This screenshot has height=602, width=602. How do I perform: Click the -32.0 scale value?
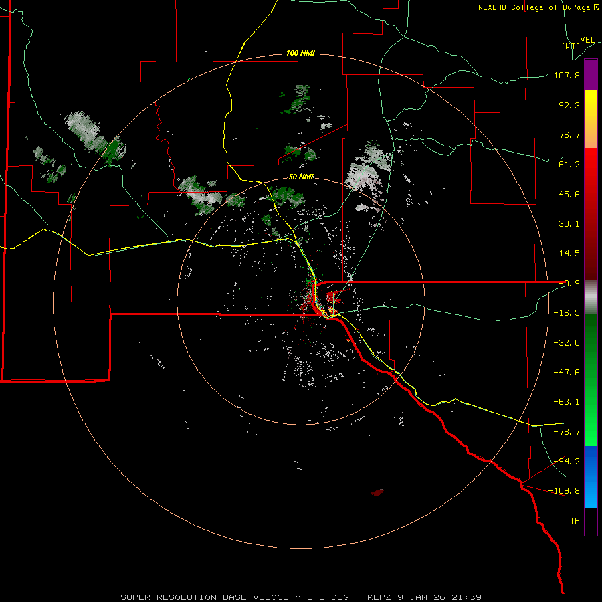coord(567,342)
